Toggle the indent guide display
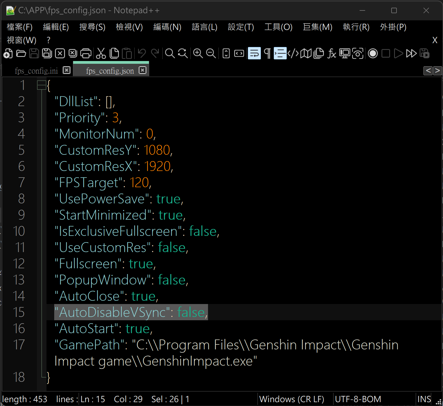Screen dimensions: 443x406 coord(280,53)
